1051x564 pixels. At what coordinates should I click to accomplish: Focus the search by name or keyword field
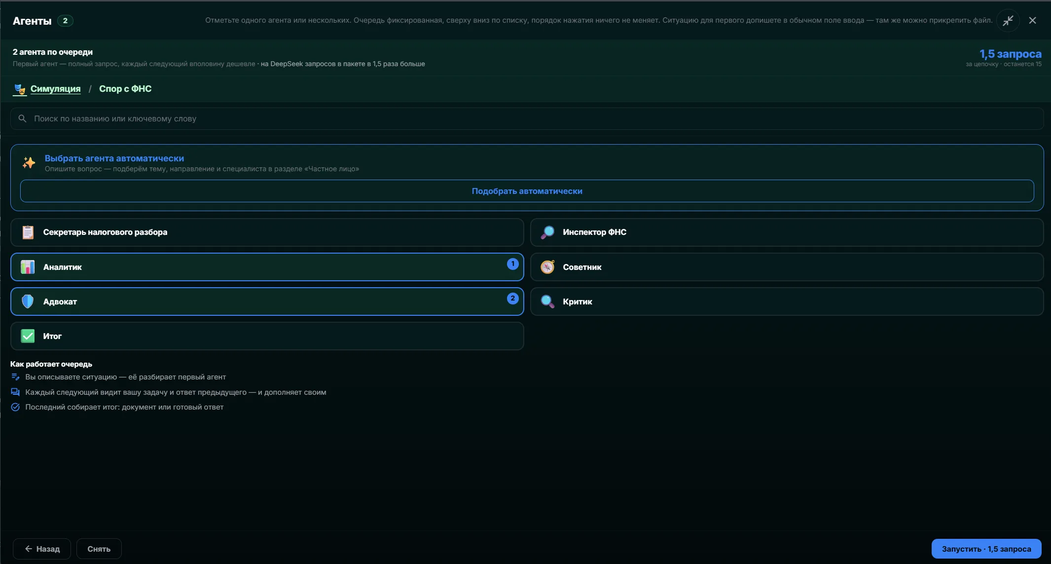click(x=527, y=119)
